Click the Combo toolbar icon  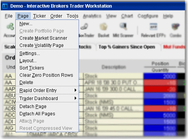pyautogui.click(x=175, y=26)
